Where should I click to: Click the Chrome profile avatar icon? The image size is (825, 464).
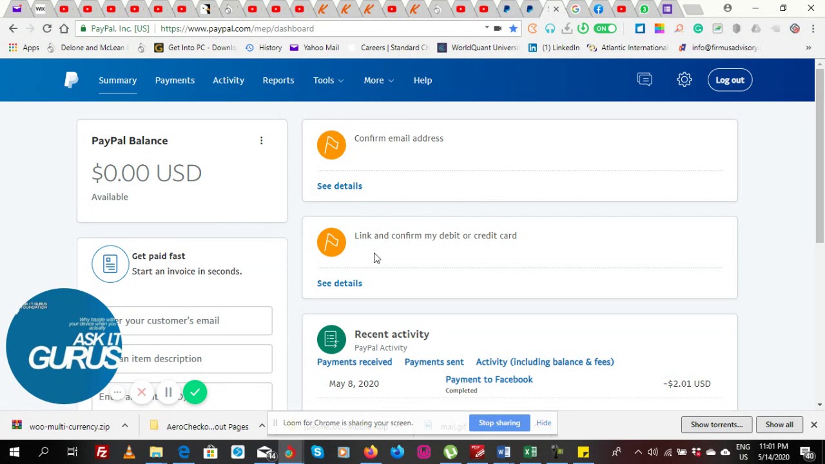point(728,8)
